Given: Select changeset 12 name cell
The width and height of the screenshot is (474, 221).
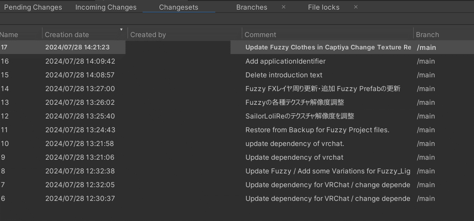Looking at the screenshot, I should [5, 116].
